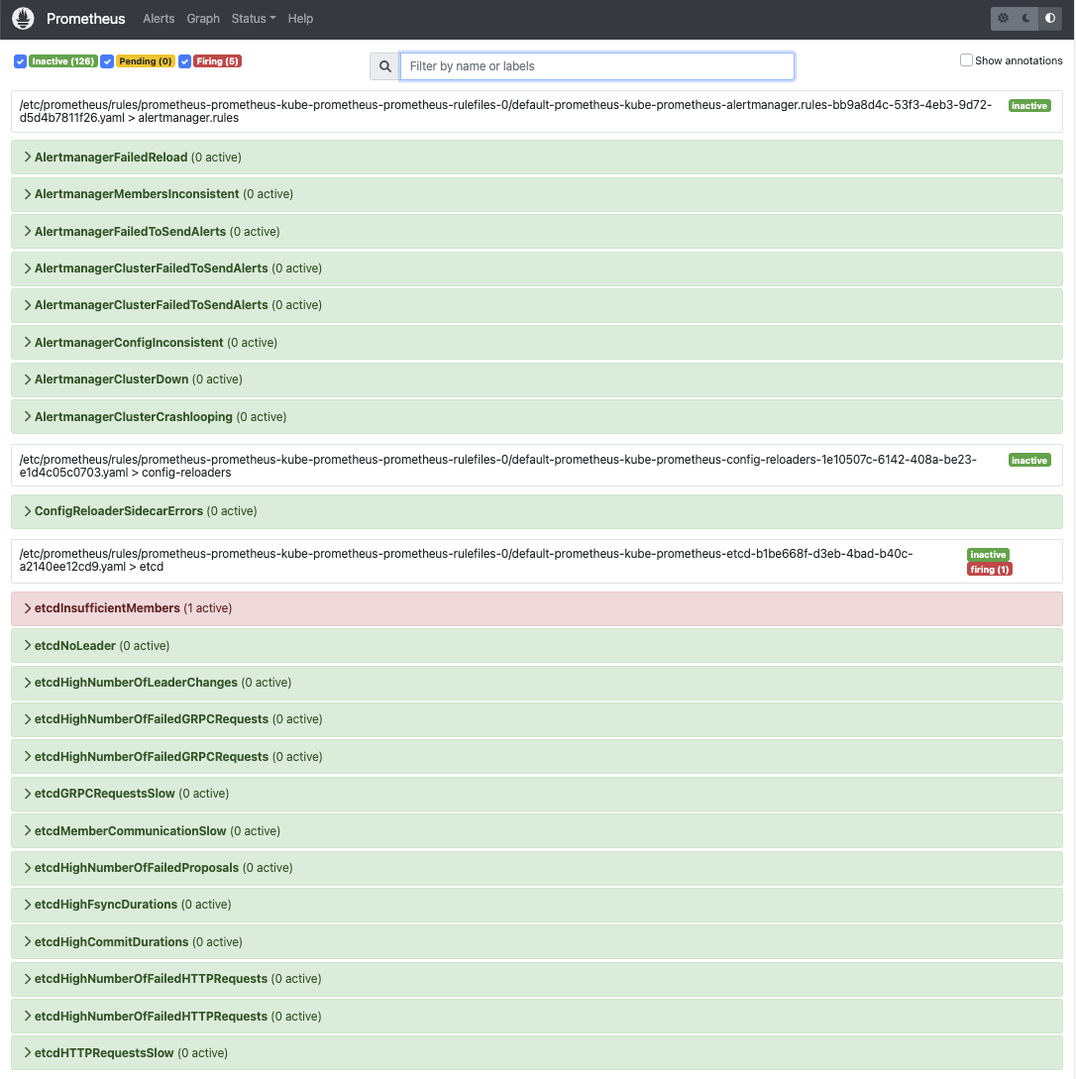Expand the AlertmanagerMembersInconsistent rule
The width and height of the screenshot is (1076, 1079).
537,194
